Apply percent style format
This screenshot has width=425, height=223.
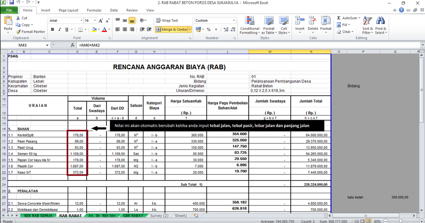point(209,29)
